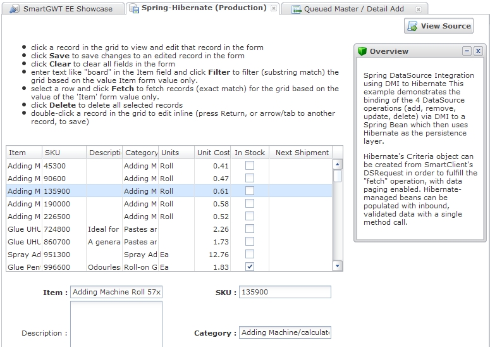The image size is (490, 347).
Task: Click the SmartGWT EE Showcase tab icon
Action: (x=15, y=9)
